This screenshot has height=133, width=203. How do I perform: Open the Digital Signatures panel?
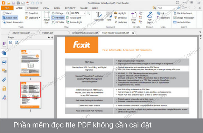pos(4,97)
